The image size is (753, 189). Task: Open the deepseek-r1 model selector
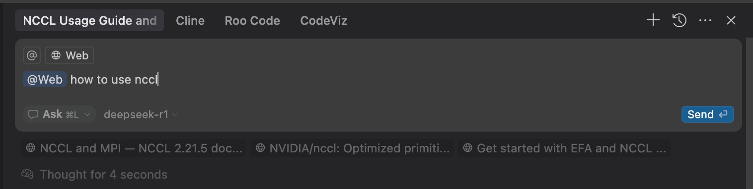[x=141, y=114]
